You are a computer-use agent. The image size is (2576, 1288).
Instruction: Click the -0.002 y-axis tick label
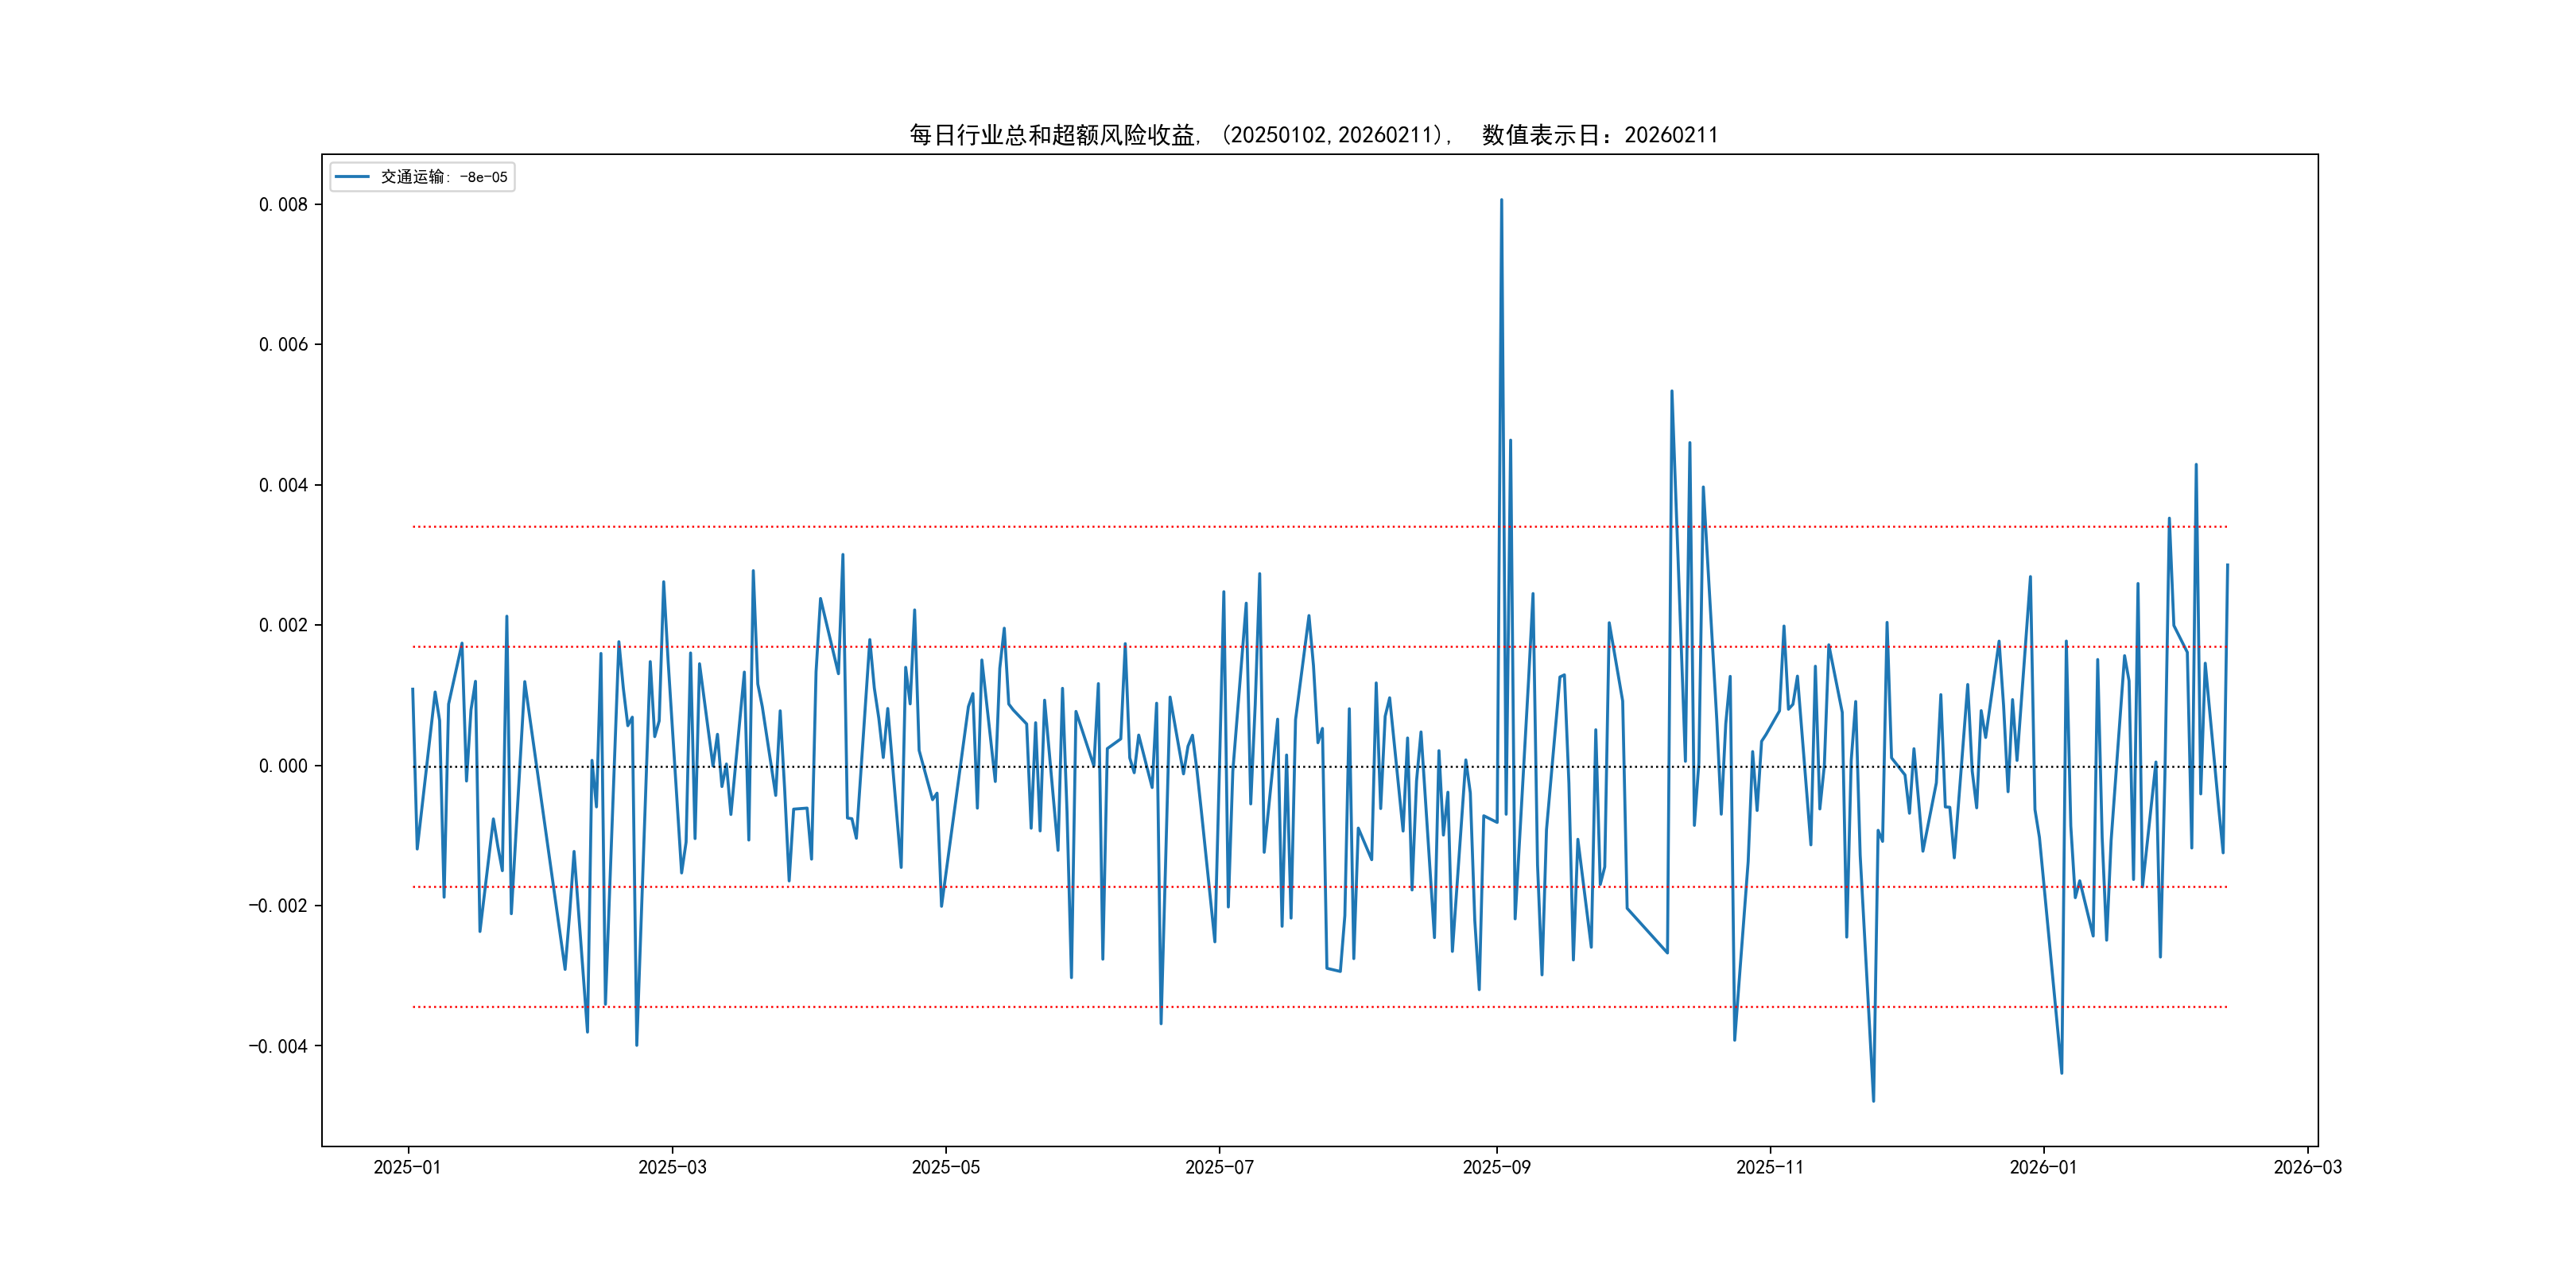[278, 906]
